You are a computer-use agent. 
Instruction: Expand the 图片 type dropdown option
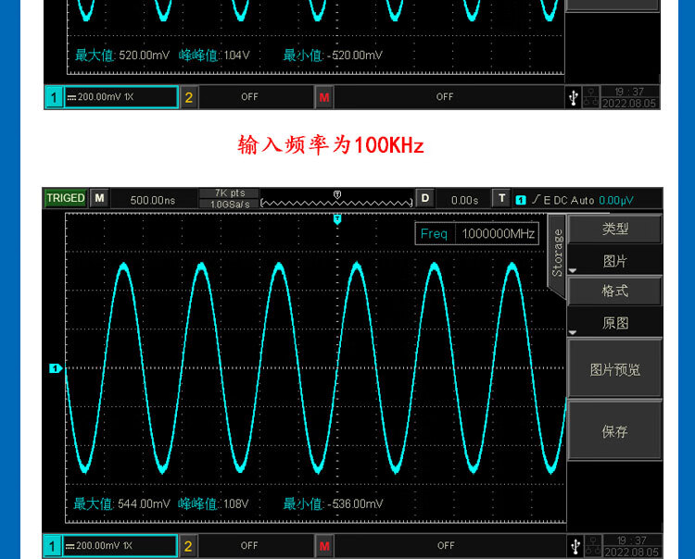click(x=614, y=262)
